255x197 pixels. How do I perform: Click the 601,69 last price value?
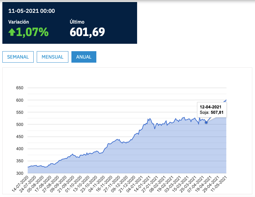[x=87, y=32]
